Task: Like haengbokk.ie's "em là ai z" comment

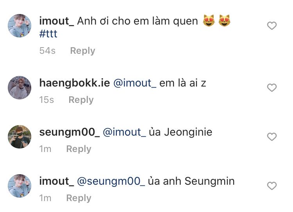Action: click(272, 88)
